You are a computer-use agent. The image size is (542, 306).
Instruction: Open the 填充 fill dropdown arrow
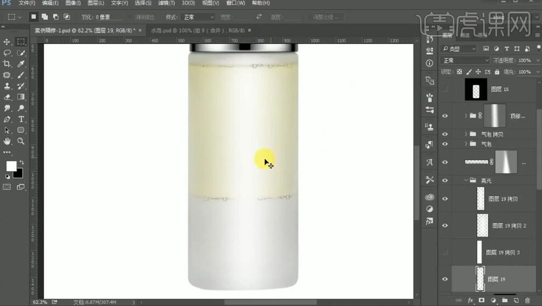point(538,72)
